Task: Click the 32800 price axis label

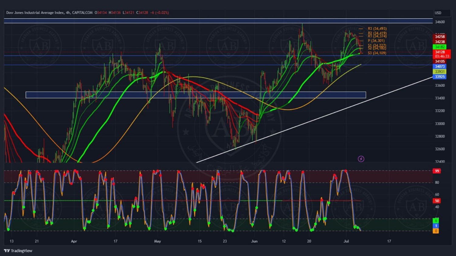Action: [440, 136]
